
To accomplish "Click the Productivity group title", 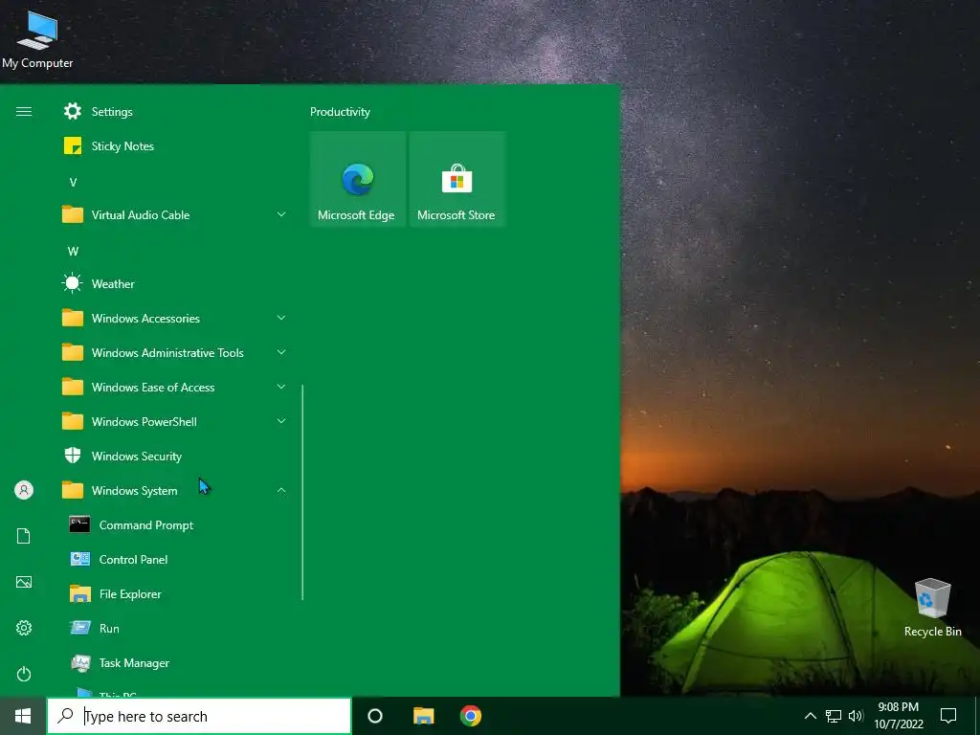I will (340, 112).
